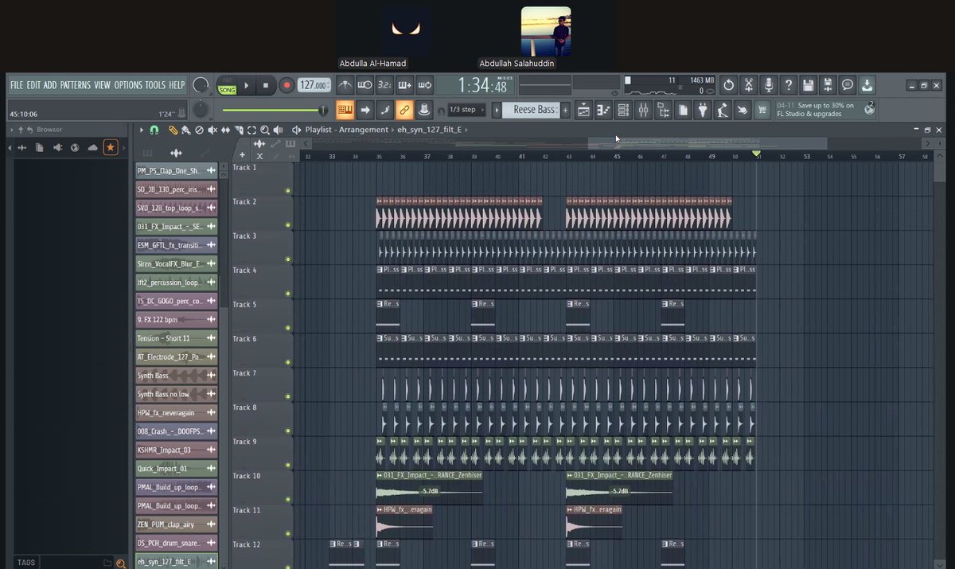
Task: Select the playlist Zoom tool
Action: [x=265, y=130]
